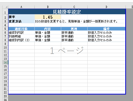Click 単価・金額 in row 6
133x101 pixels.
[x=48, y=32]
